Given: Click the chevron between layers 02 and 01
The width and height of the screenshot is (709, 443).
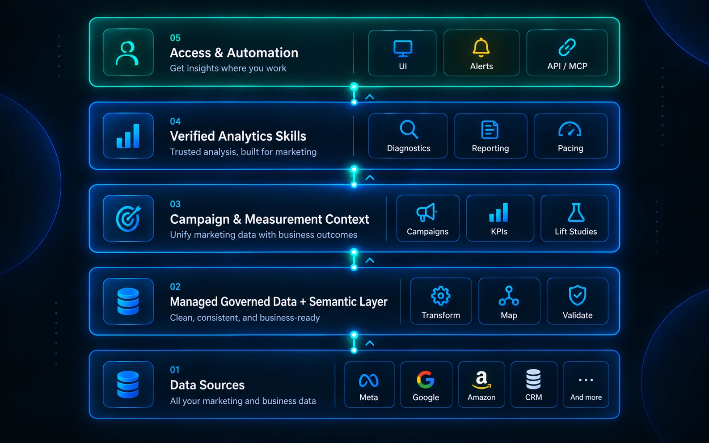Looking at the screenshot, I should click(370, 343).
